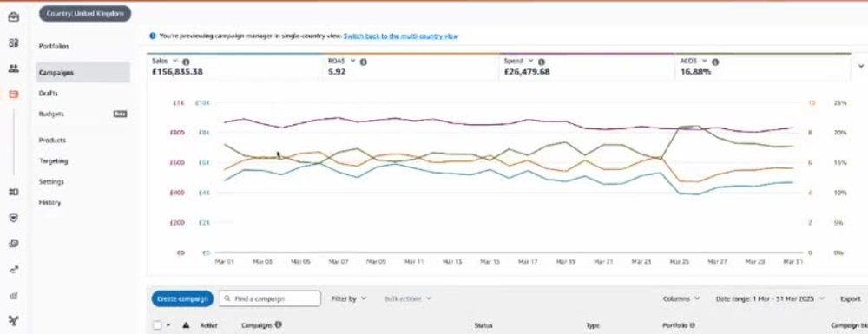The width and height of the screenshot is (868, 334).
Task: Open History in side menu
Action: [x=49, y=202]
